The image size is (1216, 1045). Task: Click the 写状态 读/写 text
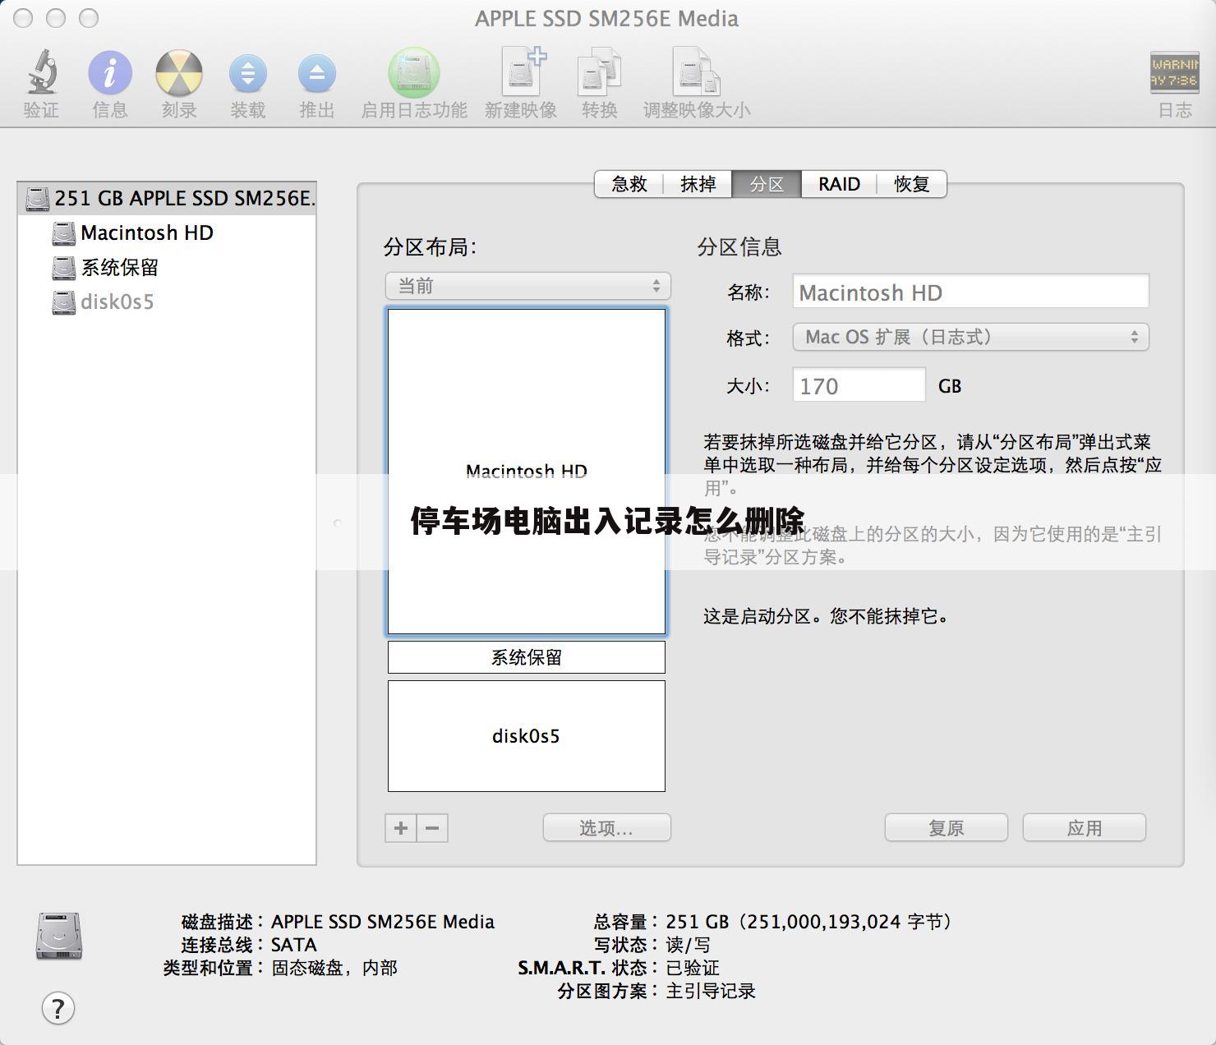tap(688, 945)
